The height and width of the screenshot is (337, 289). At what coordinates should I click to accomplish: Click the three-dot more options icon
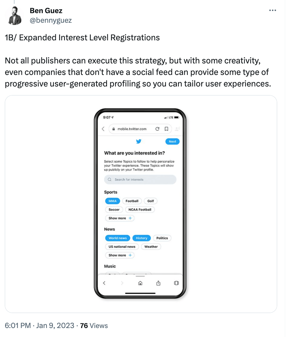coord(272,11)
